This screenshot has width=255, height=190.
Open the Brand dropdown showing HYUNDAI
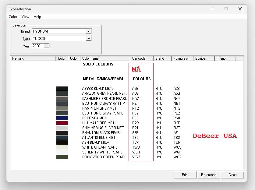point(88,31)
